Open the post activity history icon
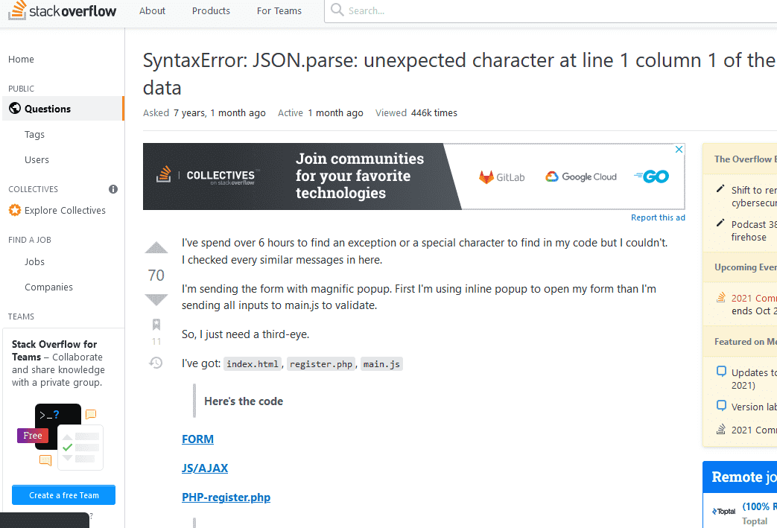 point(156,363)
